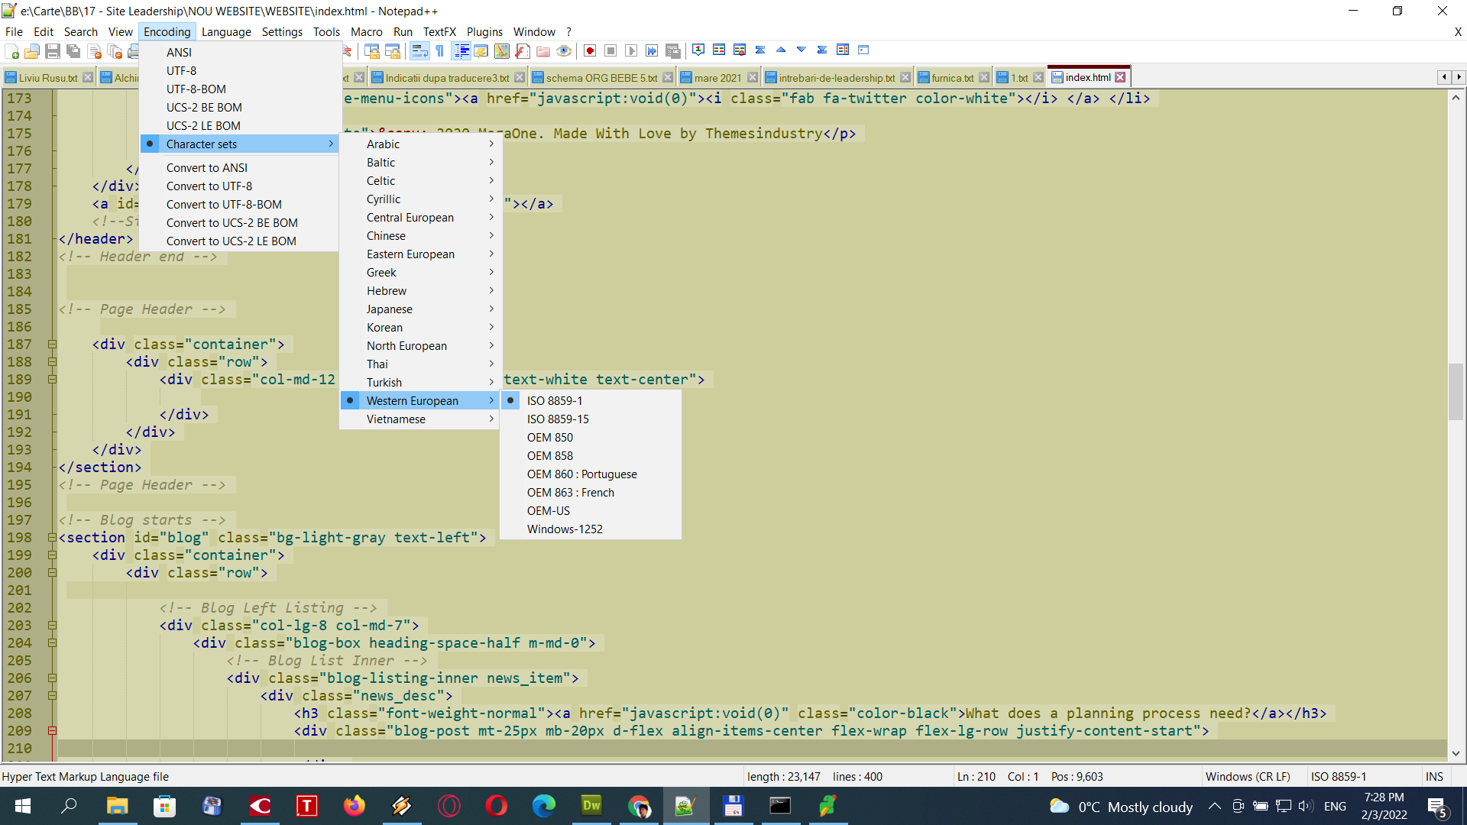Click the Save All toolbar icon
Image resolution: width=1467 pixels, height=825 pixels.
73,51
